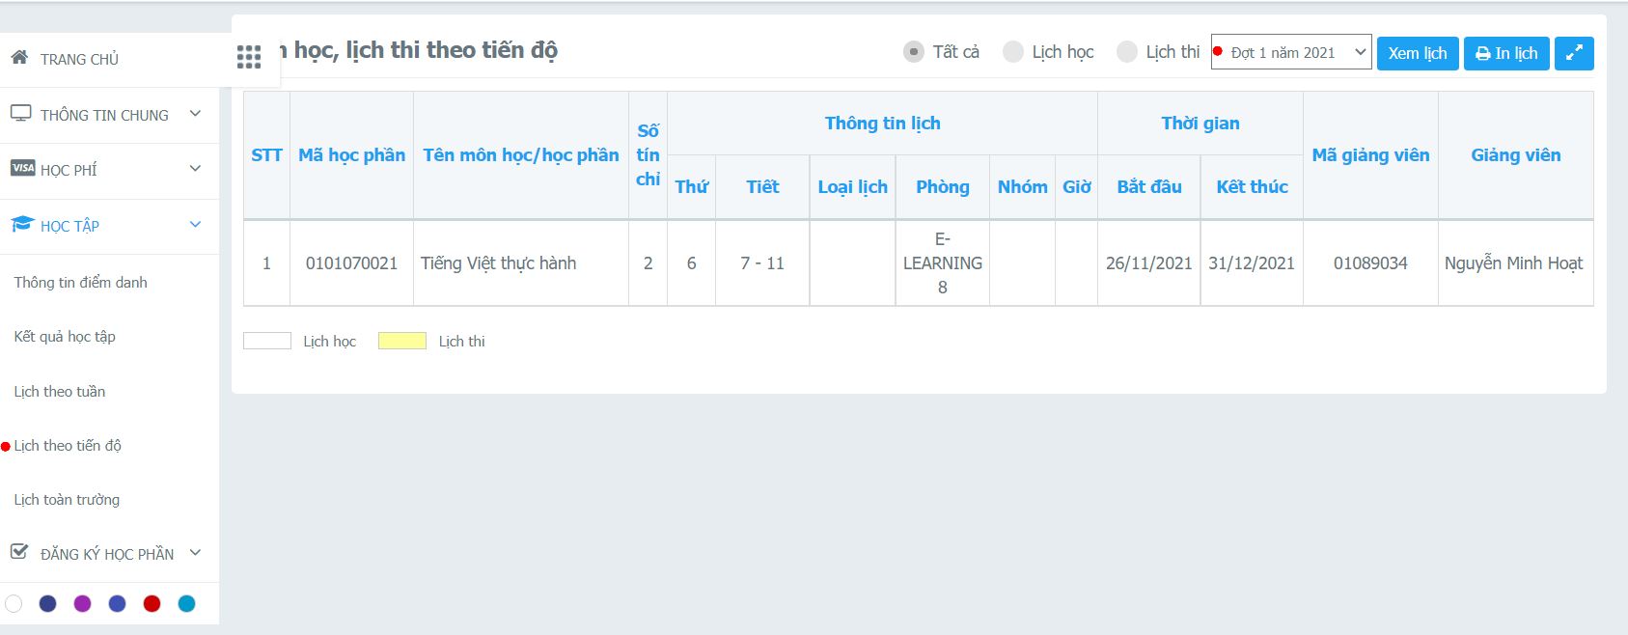
Task: Select the Tất cả radio button
Action: [x=913, y=52]
